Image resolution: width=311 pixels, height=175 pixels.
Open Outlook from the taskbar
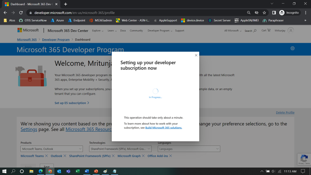click(x=59, y=171)
